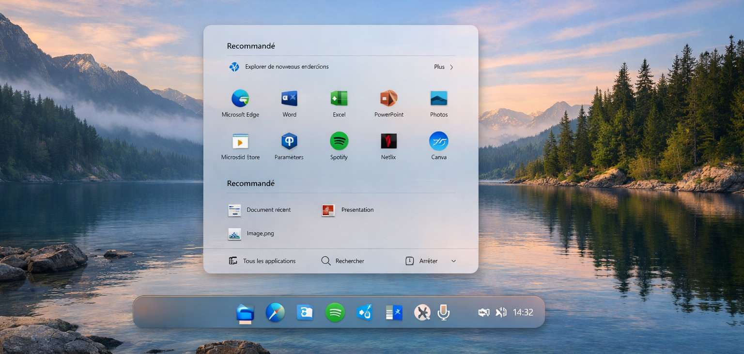The height and width of the screenshot is (354, 744).
Task: Expand the Arrêter power options arrow
Action: point(453,261)
